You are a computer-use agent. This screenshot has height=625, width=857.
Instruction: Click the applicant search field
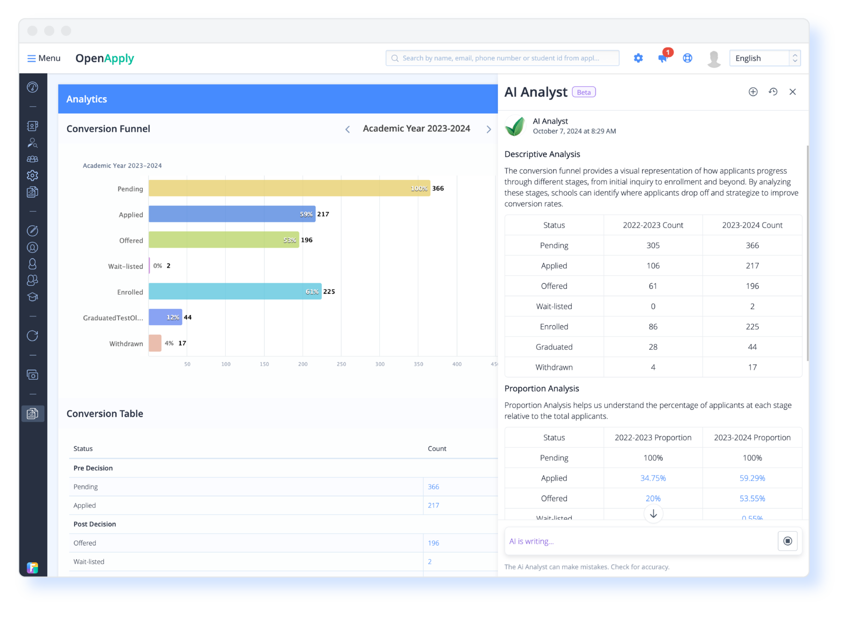pos(502,58)
